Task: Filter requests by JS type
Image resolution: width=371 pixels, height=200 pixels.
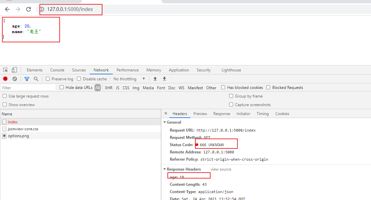Action: pyautogui.click(x=117, y=88)
